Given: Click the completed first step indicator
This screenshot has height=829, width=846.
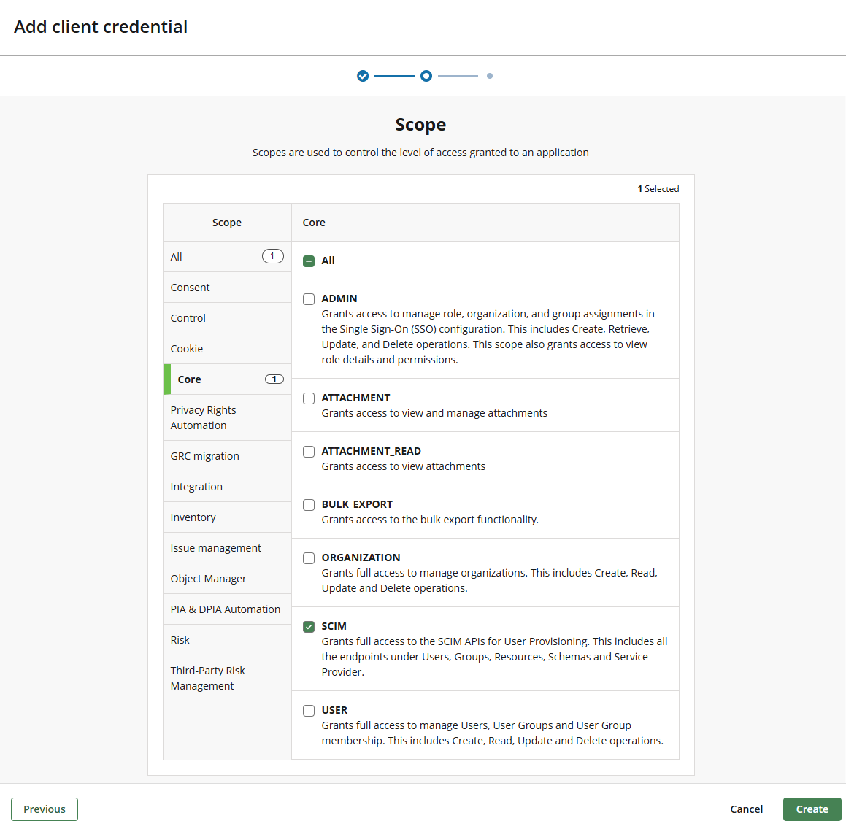Looking at the screenshot, I should pos(363,76).
